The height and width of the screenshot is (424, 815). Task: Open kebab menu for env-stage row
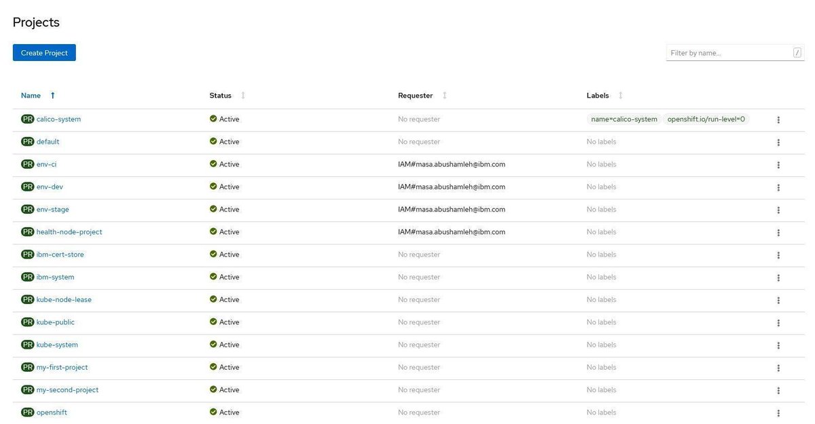[x=778, y=210]
